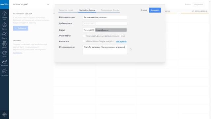Click Выйти in background top bar
211x119 pixels.
pos(188,4)
